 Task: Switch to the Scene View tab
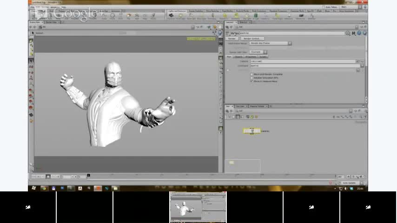(x=35, y=22)
